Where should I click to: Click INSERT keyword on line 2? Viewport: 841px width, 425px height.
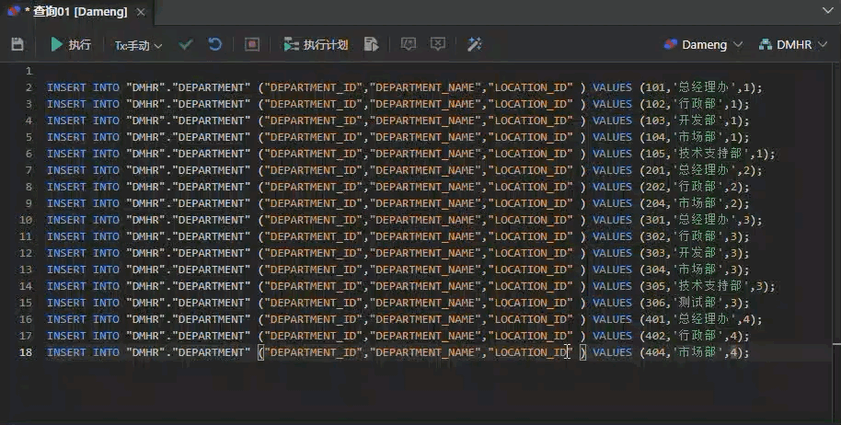(66, 87)
